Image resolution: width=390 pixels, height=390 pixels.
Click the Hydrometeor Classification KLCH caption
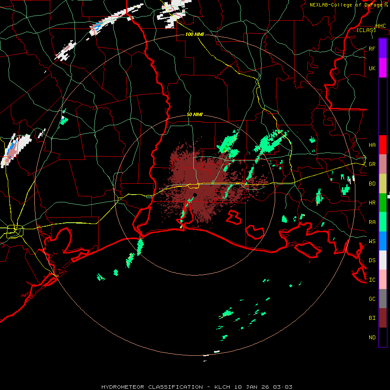click(197, 387)
